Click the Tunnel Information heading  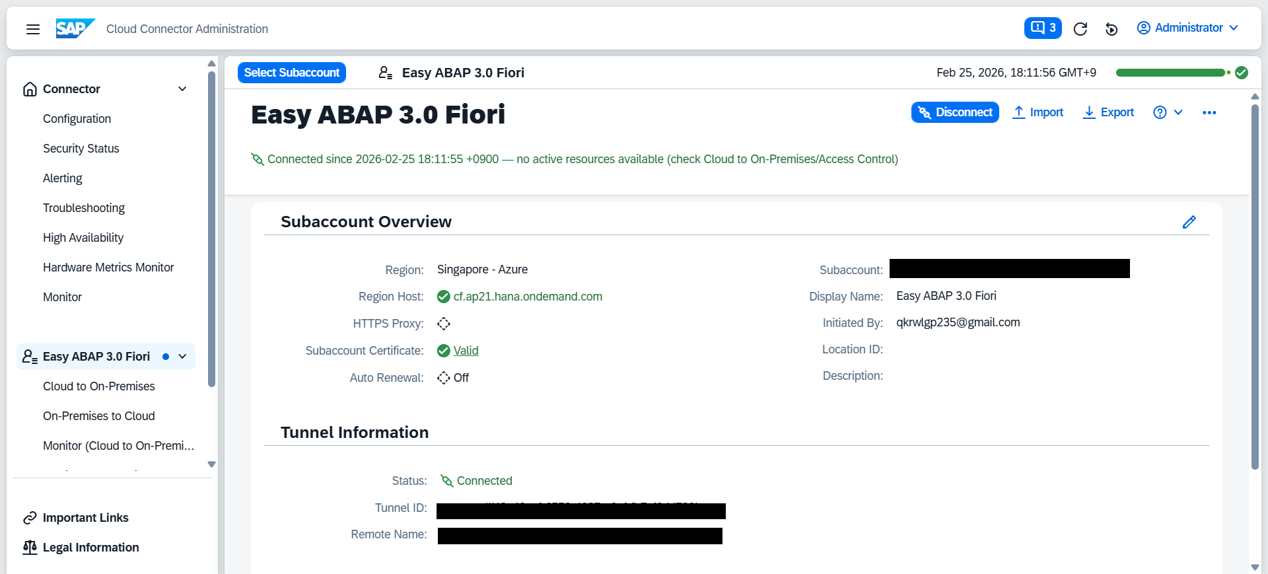[x=355, y=433]
